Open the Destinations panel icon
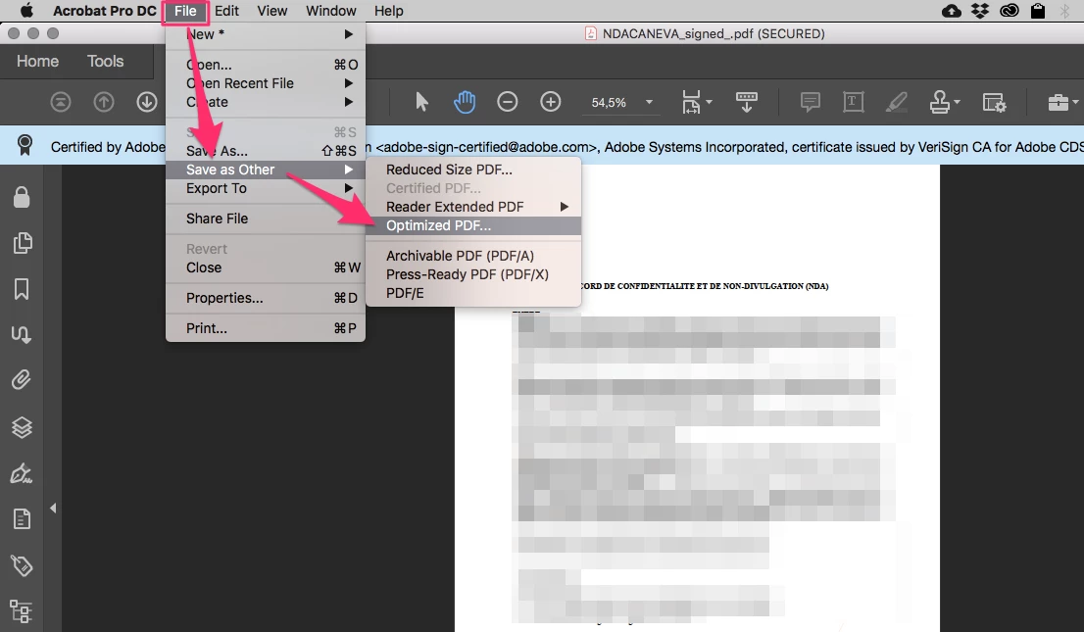This screenshot has width=1084, height=632. click(21, 335)
